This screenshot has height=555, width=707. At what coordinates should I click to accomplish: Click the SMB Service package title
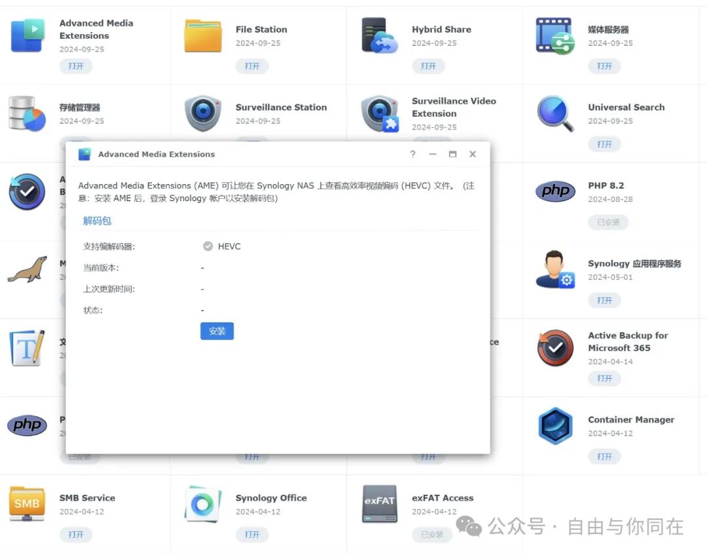pyautogui.click(x=88, y=498)
